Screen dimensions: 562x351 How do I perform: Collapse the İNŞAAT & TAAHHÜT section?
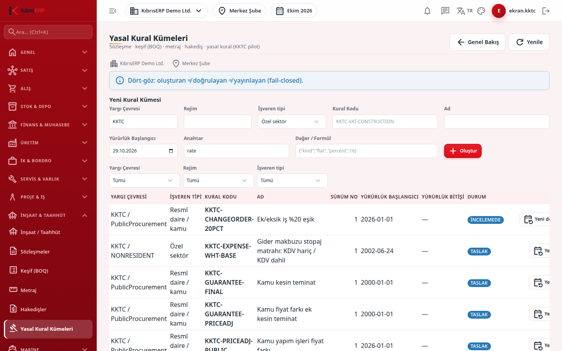coord(48,215)
